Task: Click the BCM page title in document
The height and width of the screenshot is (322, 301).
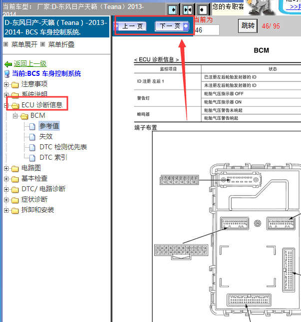Action: click(262, 50)
